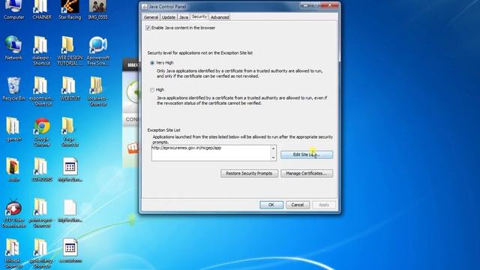Open Manage Certificates

tap(307, 173)
